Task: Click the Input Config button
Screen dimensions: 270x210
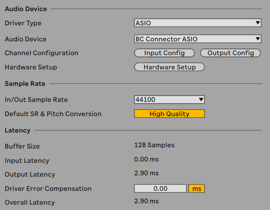Action: tap(165, 53)
